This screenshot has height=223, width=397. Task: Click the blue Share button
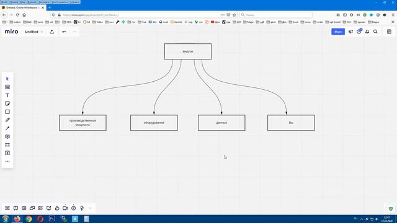point(338,32)
